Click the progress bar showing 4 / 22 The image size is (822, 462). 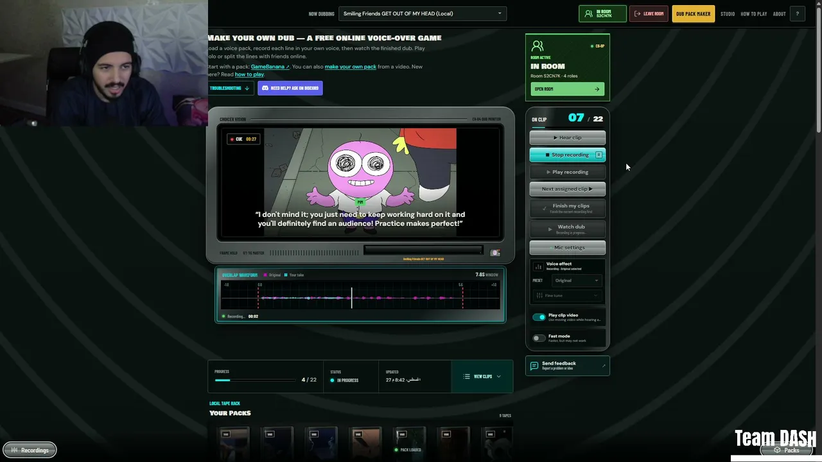pyautogui.click(x=255, y=380)
